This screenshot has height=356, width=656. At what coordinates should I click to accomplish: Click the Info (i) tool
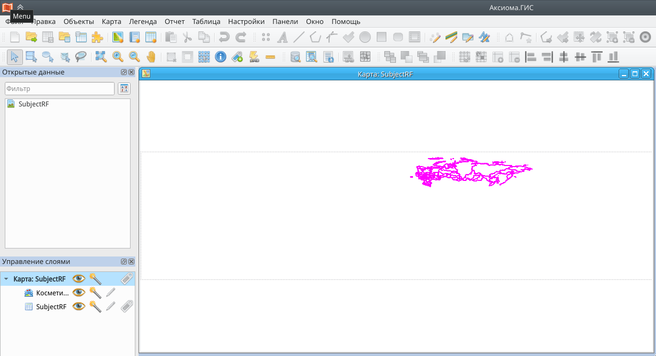click(x=221, y=56)
